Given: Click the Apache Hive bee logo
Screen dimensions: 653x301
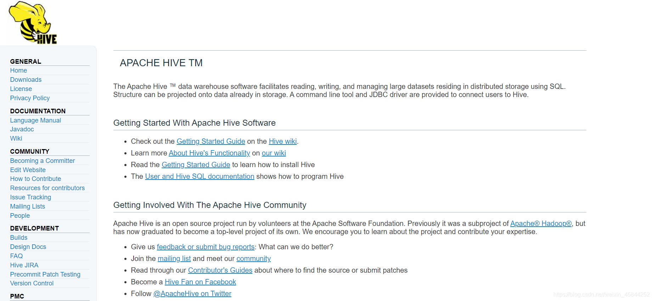Looking at the screenshot, I should click(x=33, y=23).
